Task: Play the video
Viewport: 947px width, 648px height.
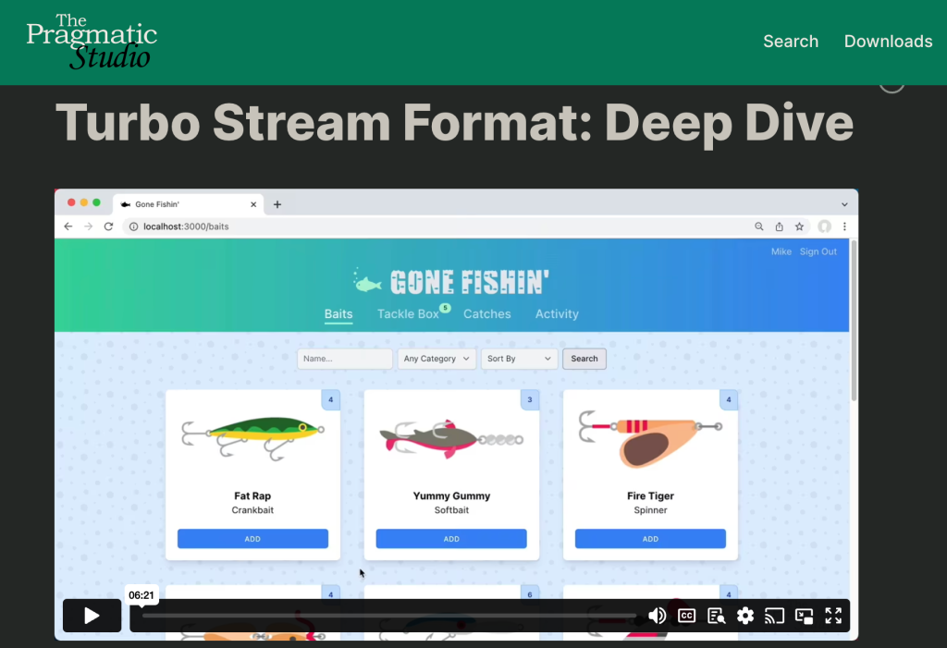Action: pyautogui.click(x=92, y=616)
